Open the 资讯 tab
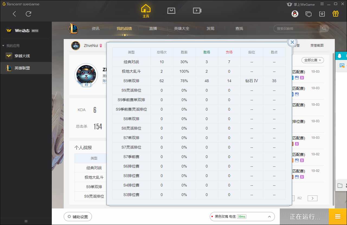 click(95, 28)
